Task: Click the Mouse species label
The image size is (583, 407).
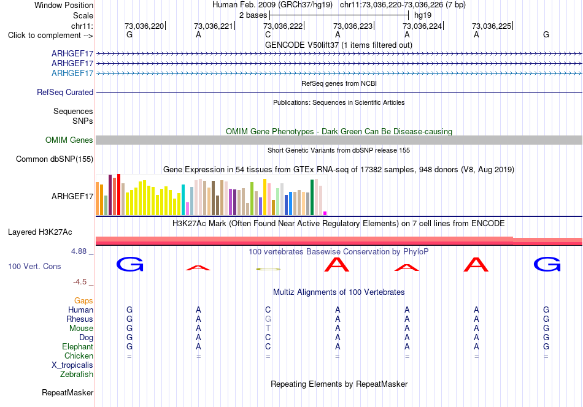Action: (81, 329)
